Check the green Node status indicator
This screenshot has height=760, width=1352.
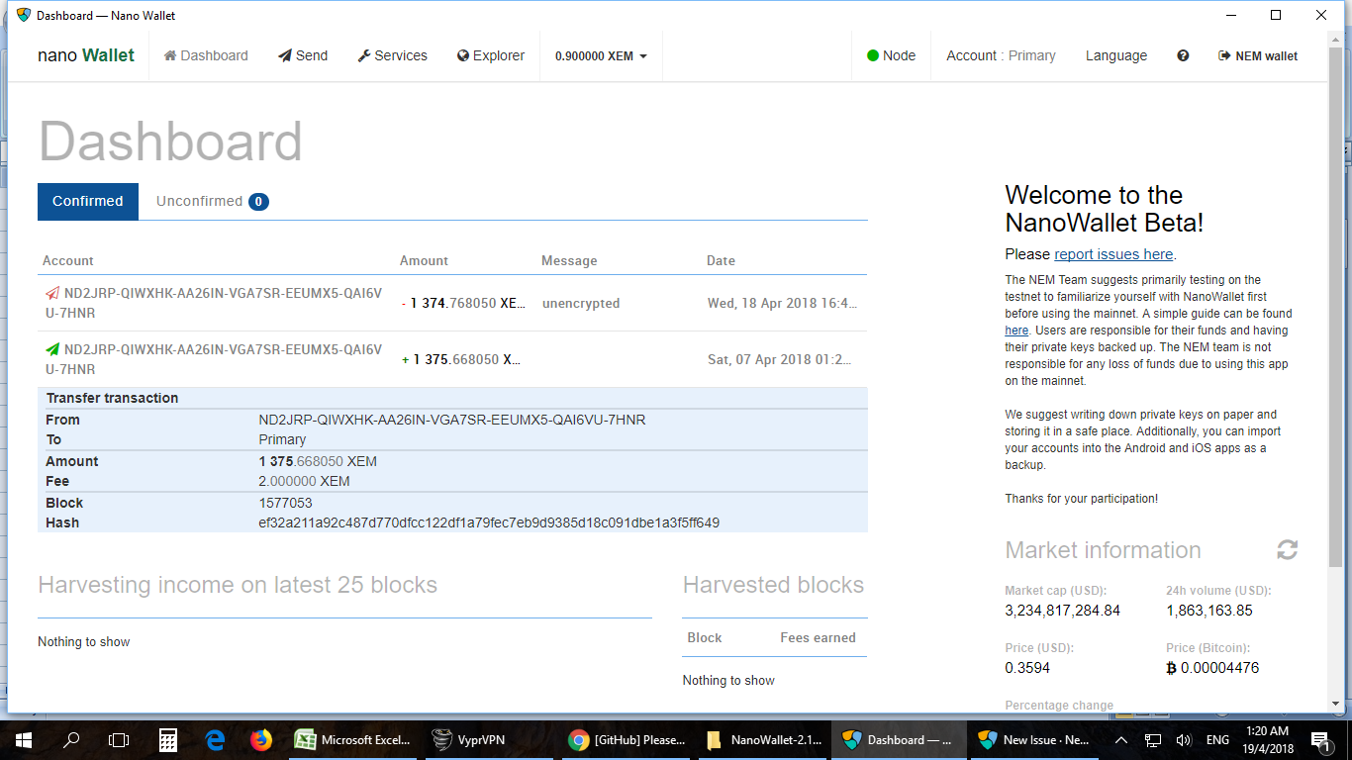tap(872, 55)
